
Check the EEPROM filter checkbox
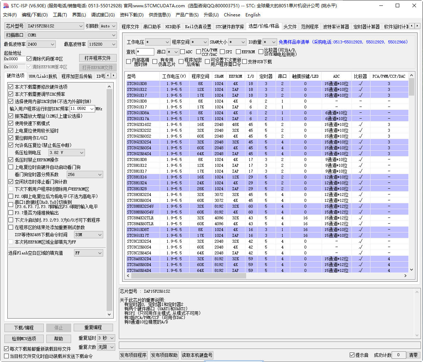tap(238, 52)
